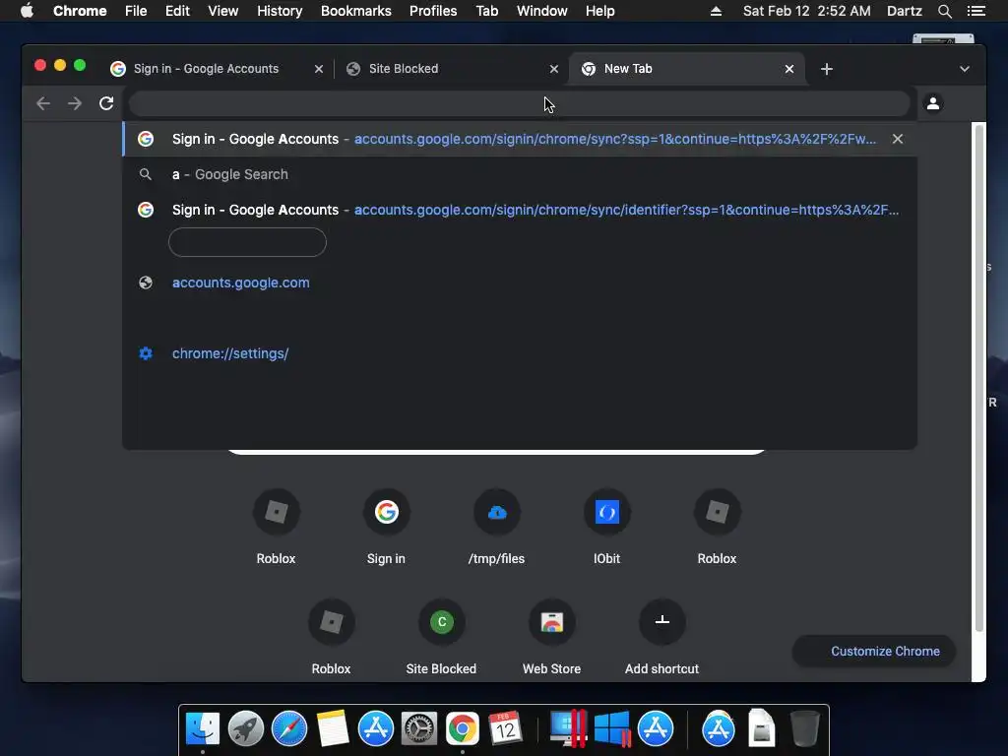Image resolution: width=1008 pixels, height=756 pixels.
Task: Open the Help menu
Action: point(599,11)
